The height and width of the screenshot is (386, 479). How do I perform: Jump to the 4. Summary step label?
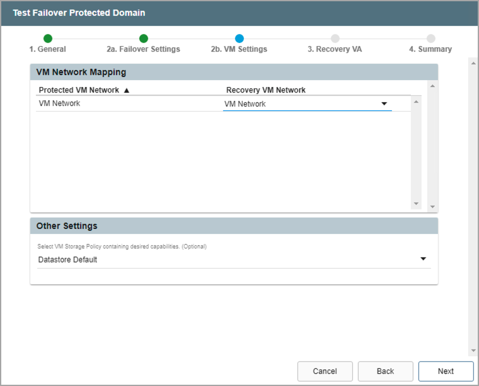[430, 49]
